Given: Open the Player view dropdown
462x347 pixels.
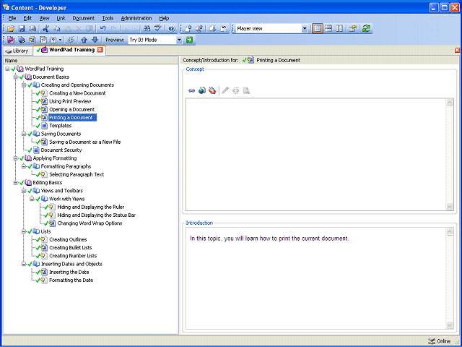Looking at the screenshot, I should click(x=305, y=29).
